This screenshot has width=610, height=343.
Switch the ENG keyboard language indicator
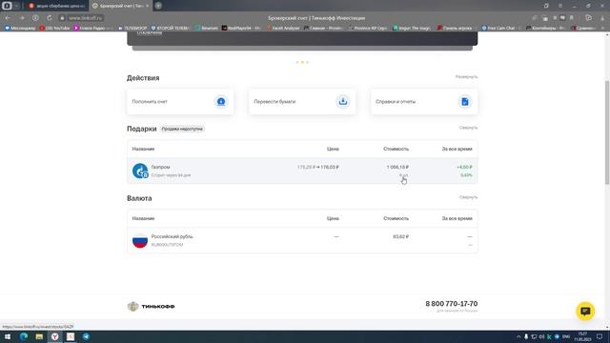566,336
